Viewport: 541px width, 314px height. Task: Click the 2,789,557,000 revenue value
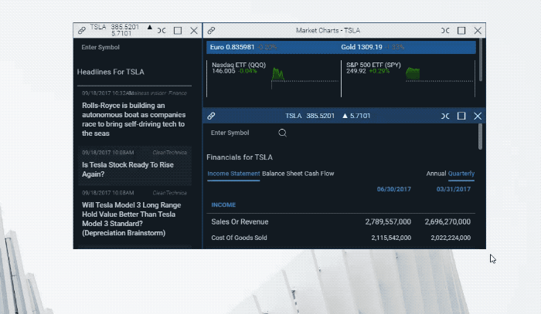point(388,222)
